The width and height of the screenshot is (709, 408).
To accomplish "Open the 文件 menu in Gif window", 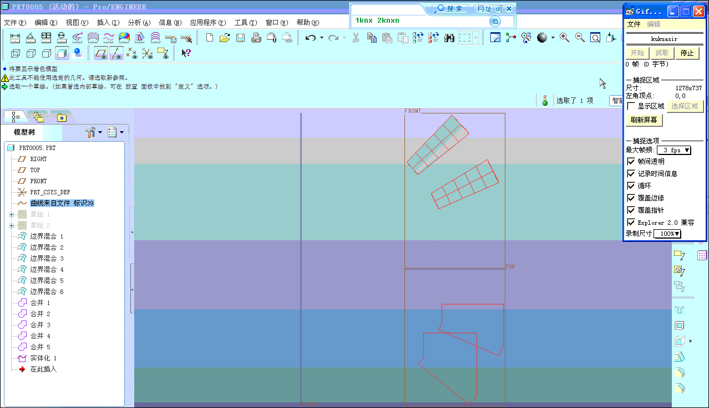I will (x=634, y=24).
